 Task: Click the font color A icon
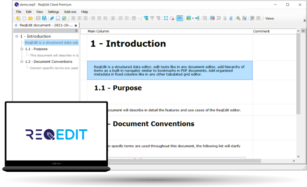point(113,18)
